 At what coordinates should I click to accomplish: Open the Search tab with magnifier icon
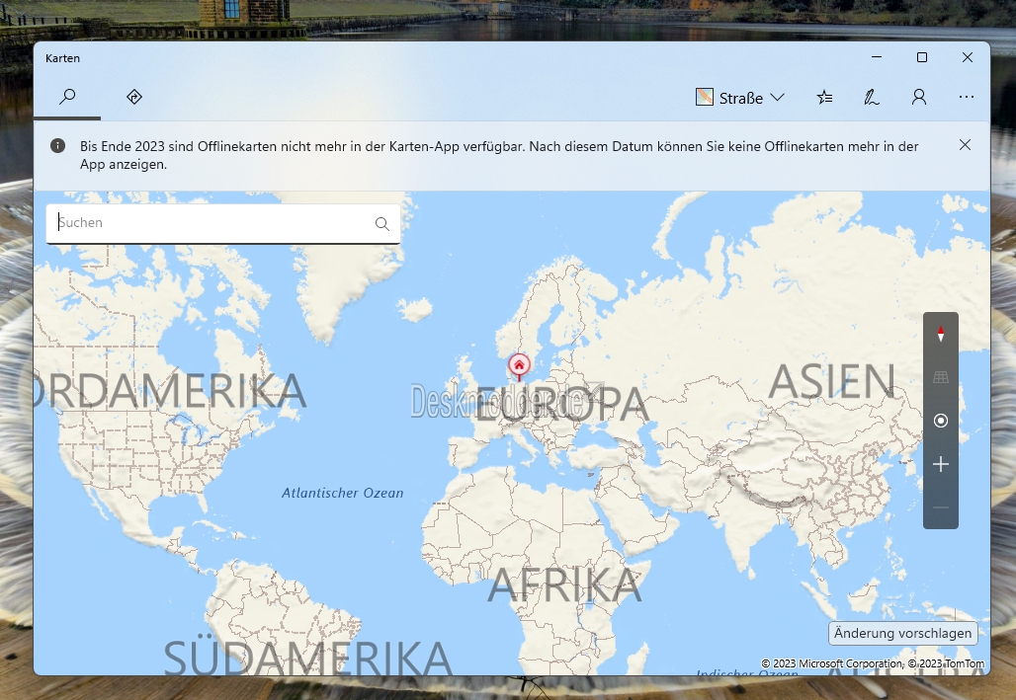[x=67, y=97]
